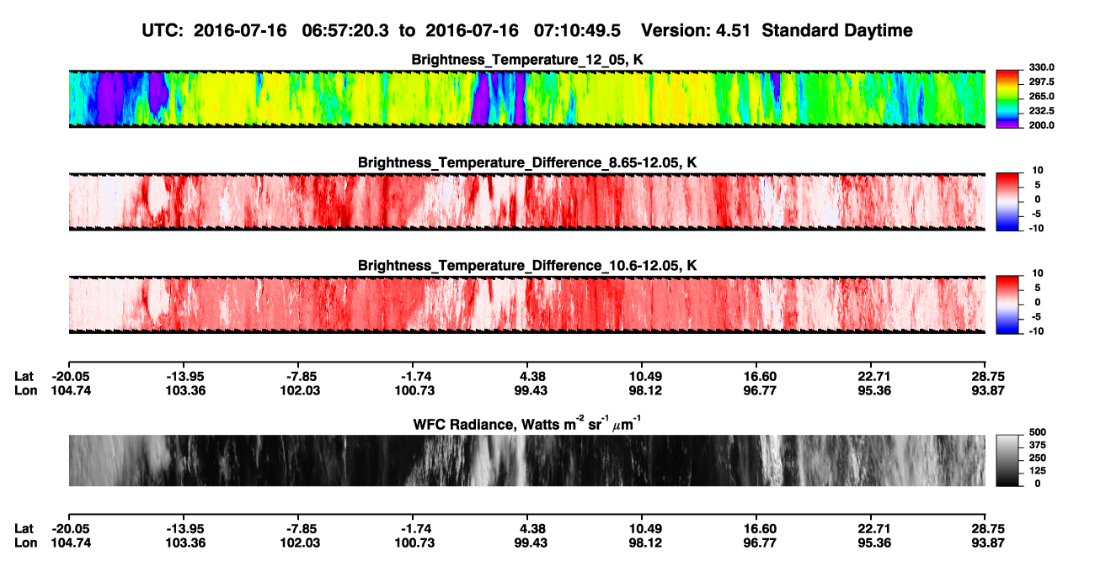Click the 'Brightness_Temperature_Difference_8.65-12.05, K' panel title
Viewport: 1095px width, 561px height.
click(527, 162)
